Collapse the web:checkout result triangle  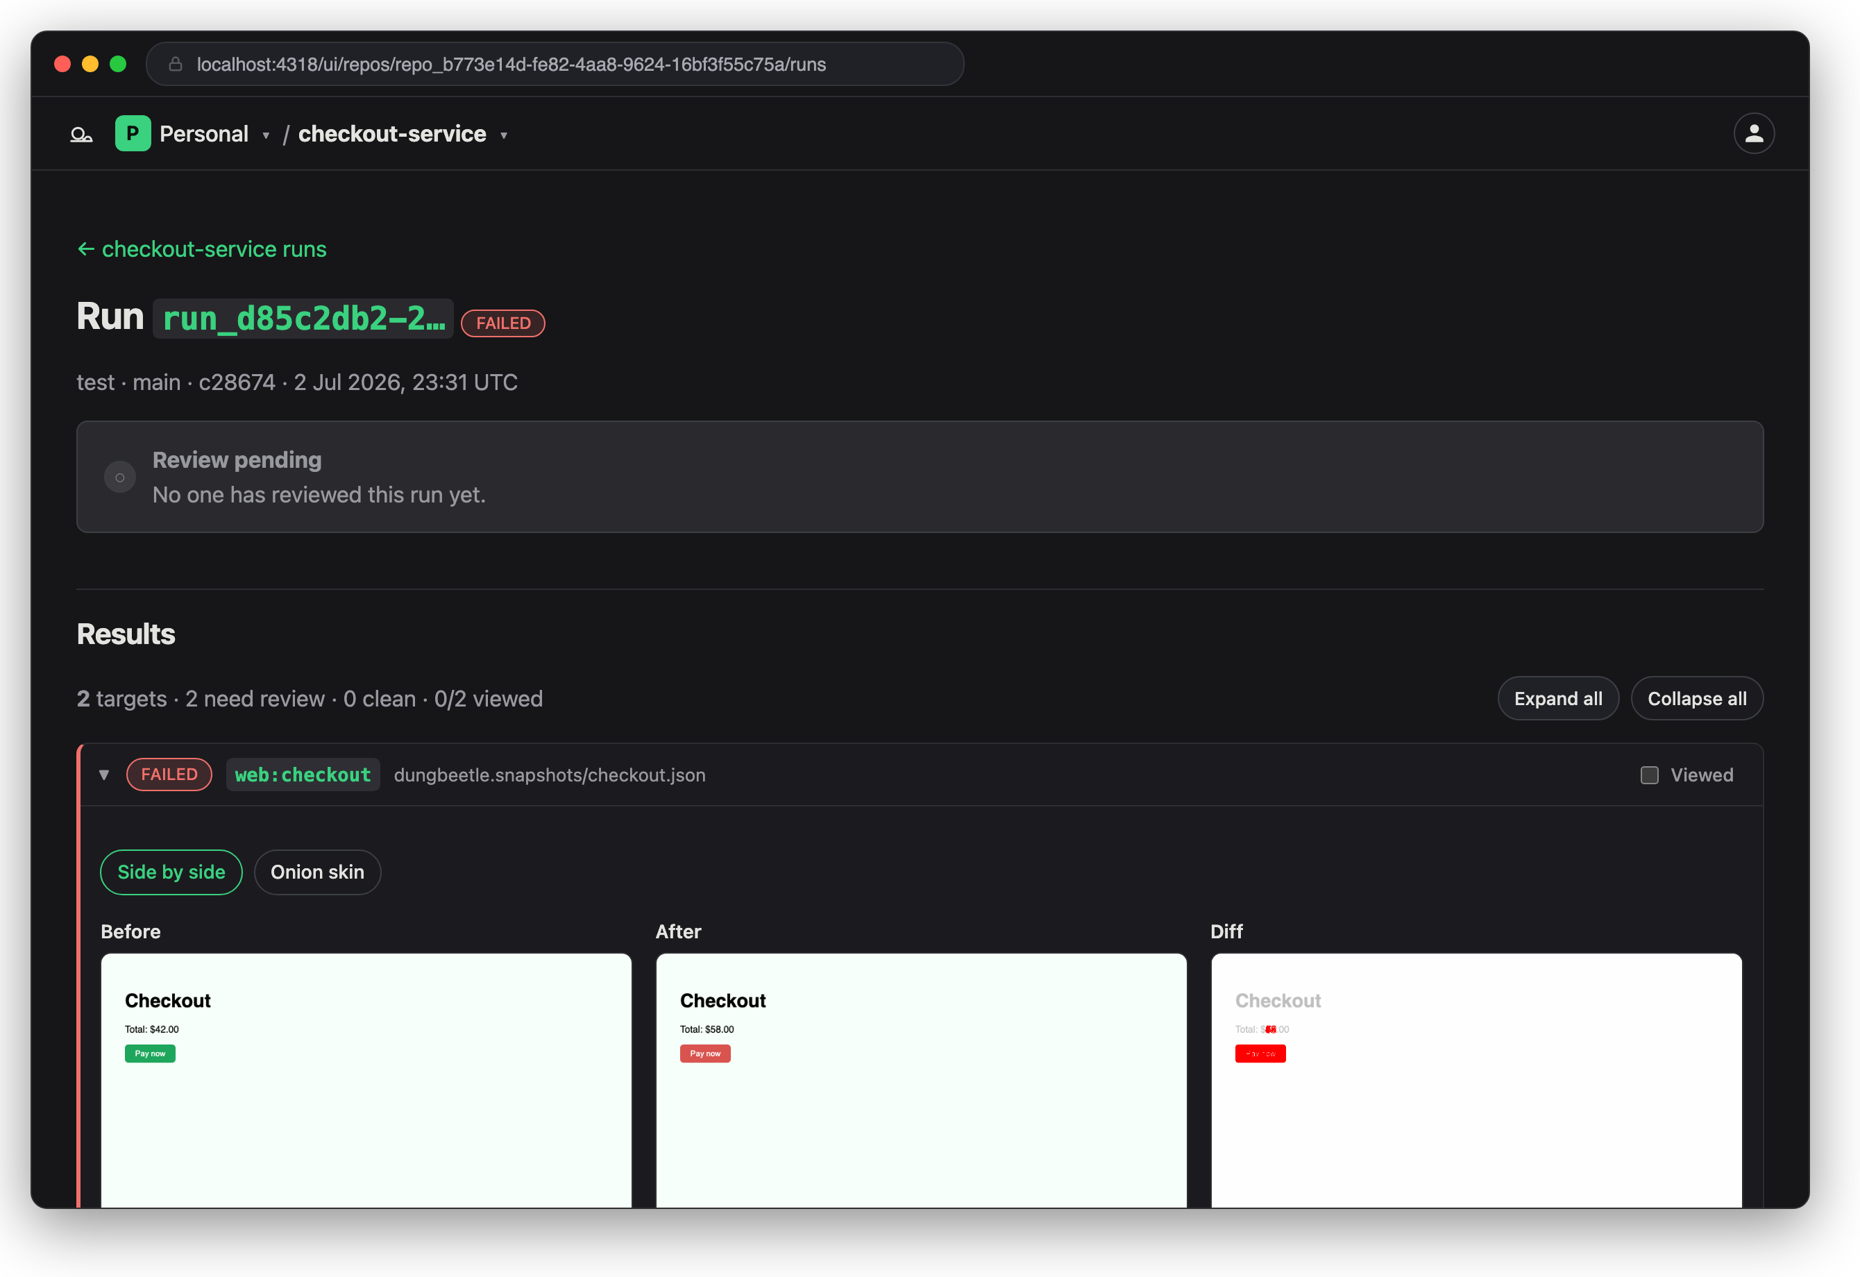(104, 775)
